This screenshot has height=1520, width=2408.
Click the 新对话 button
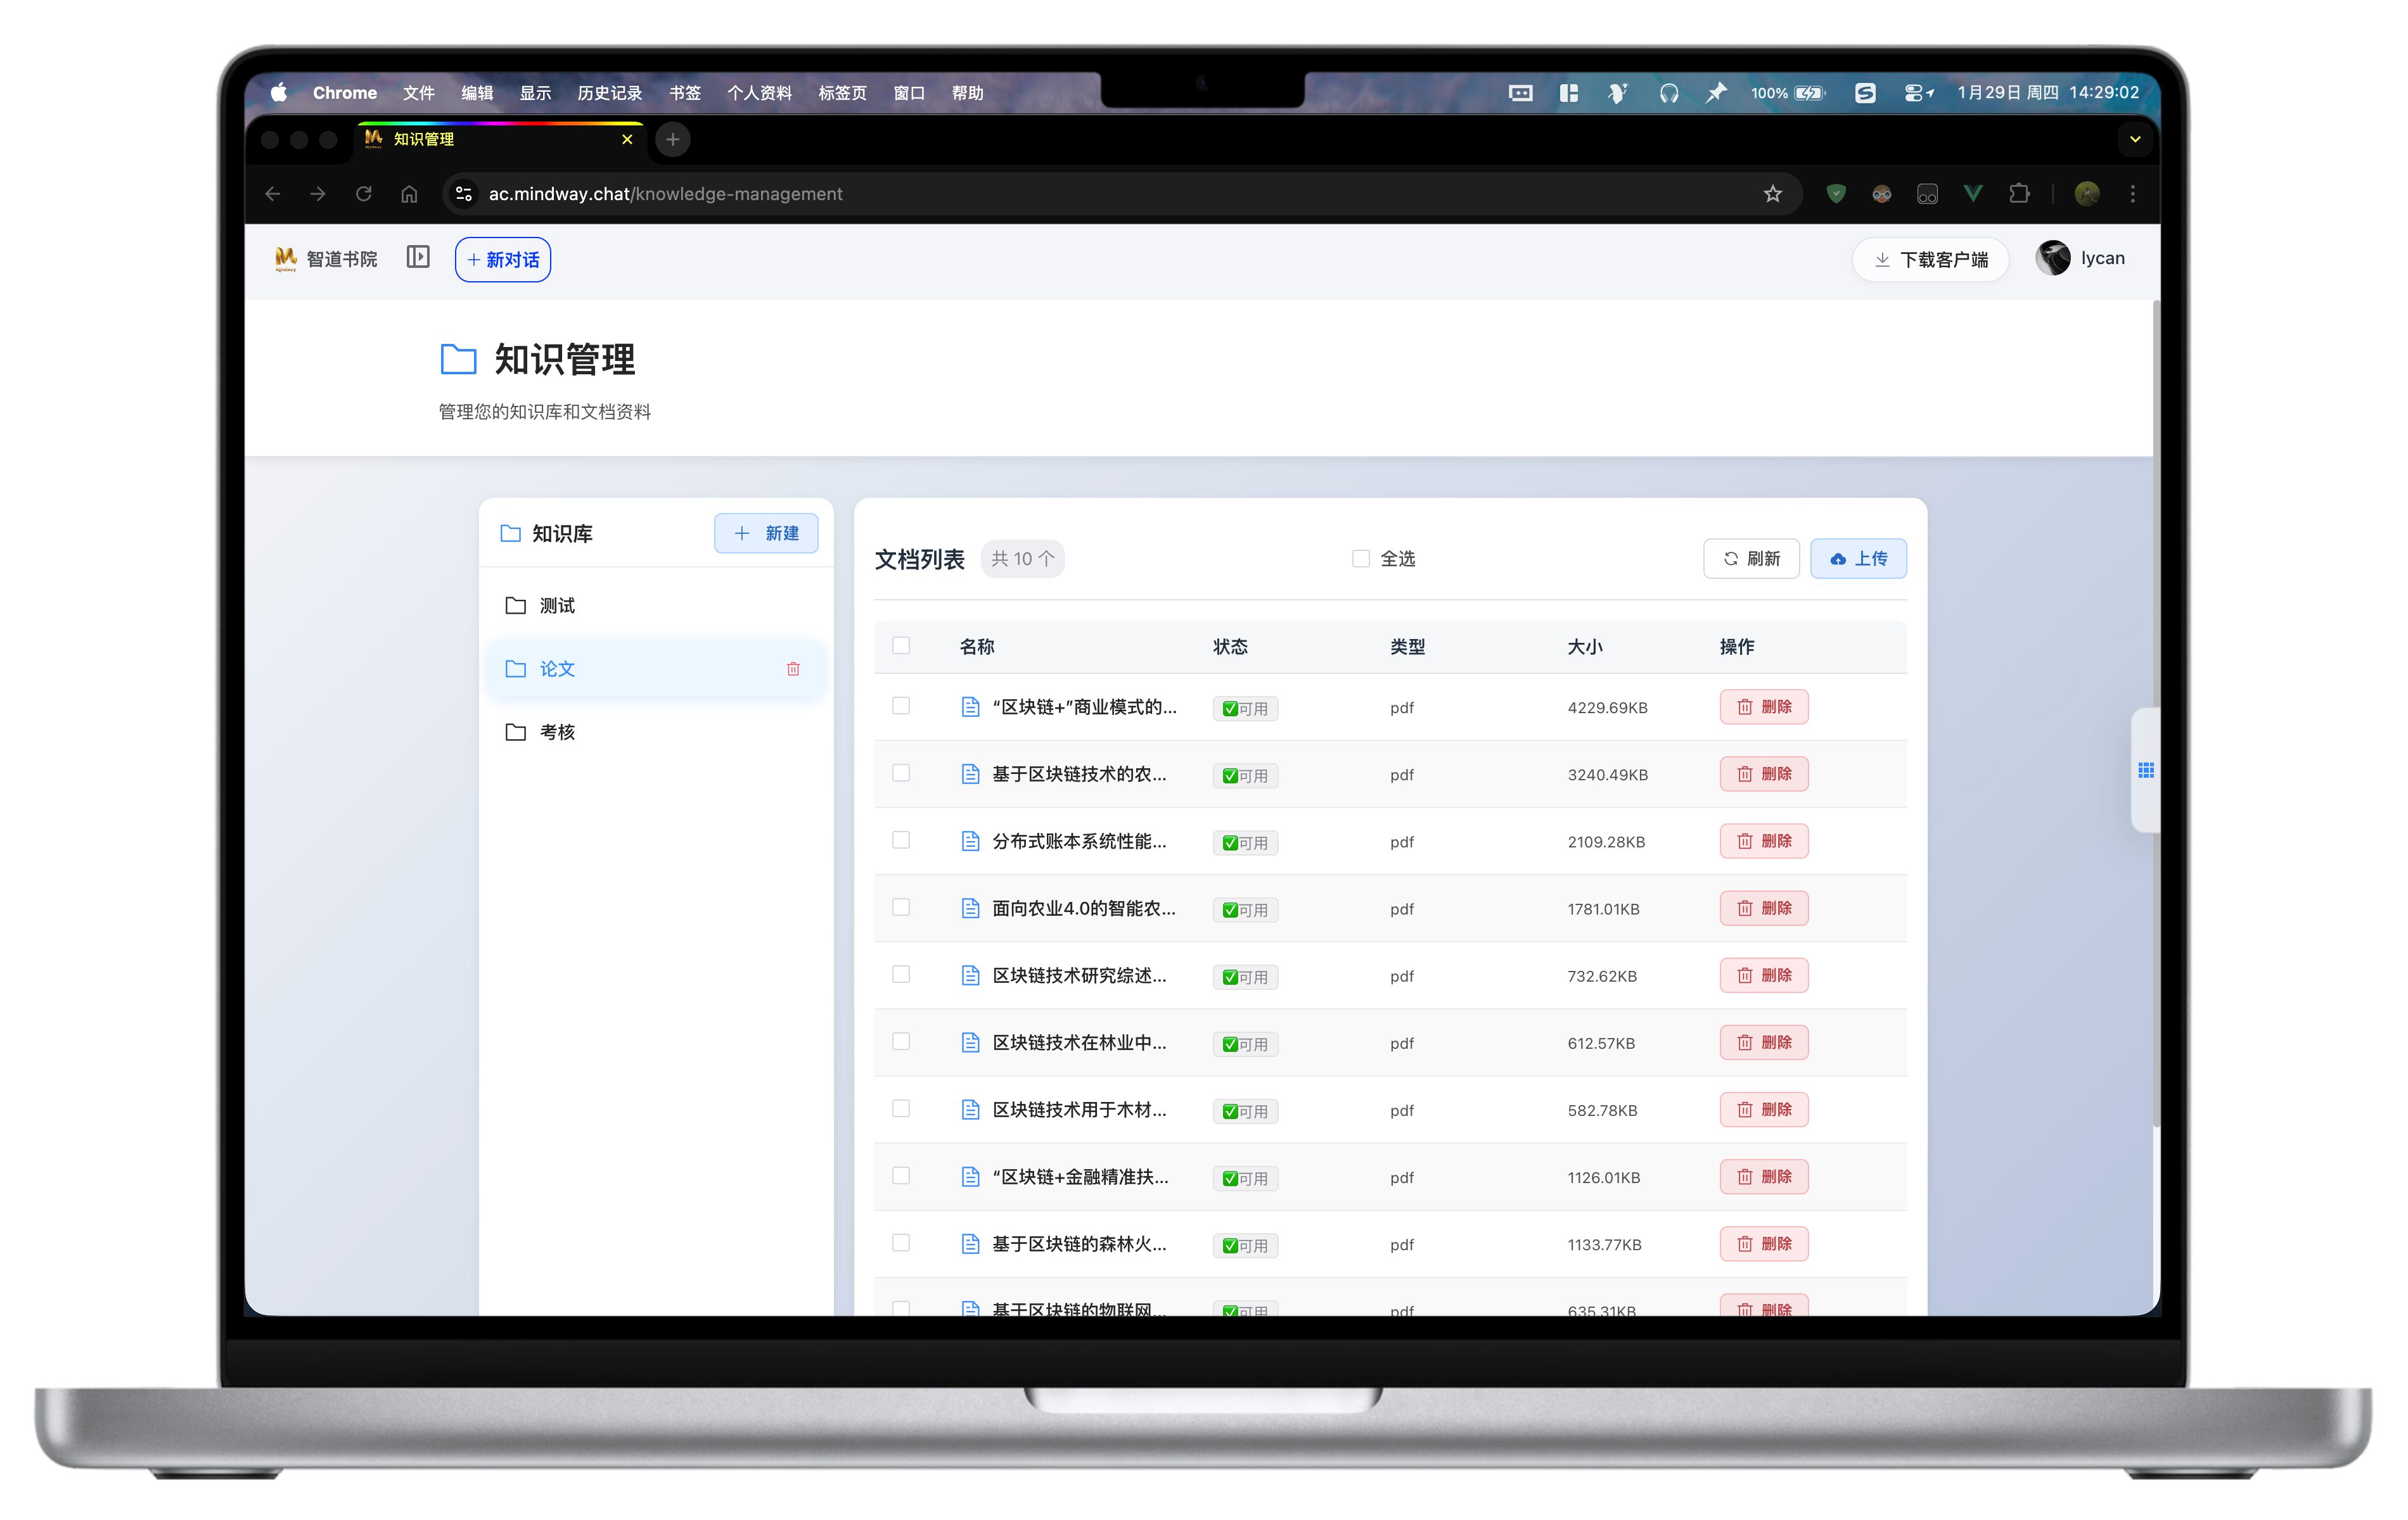click(503, 260)
